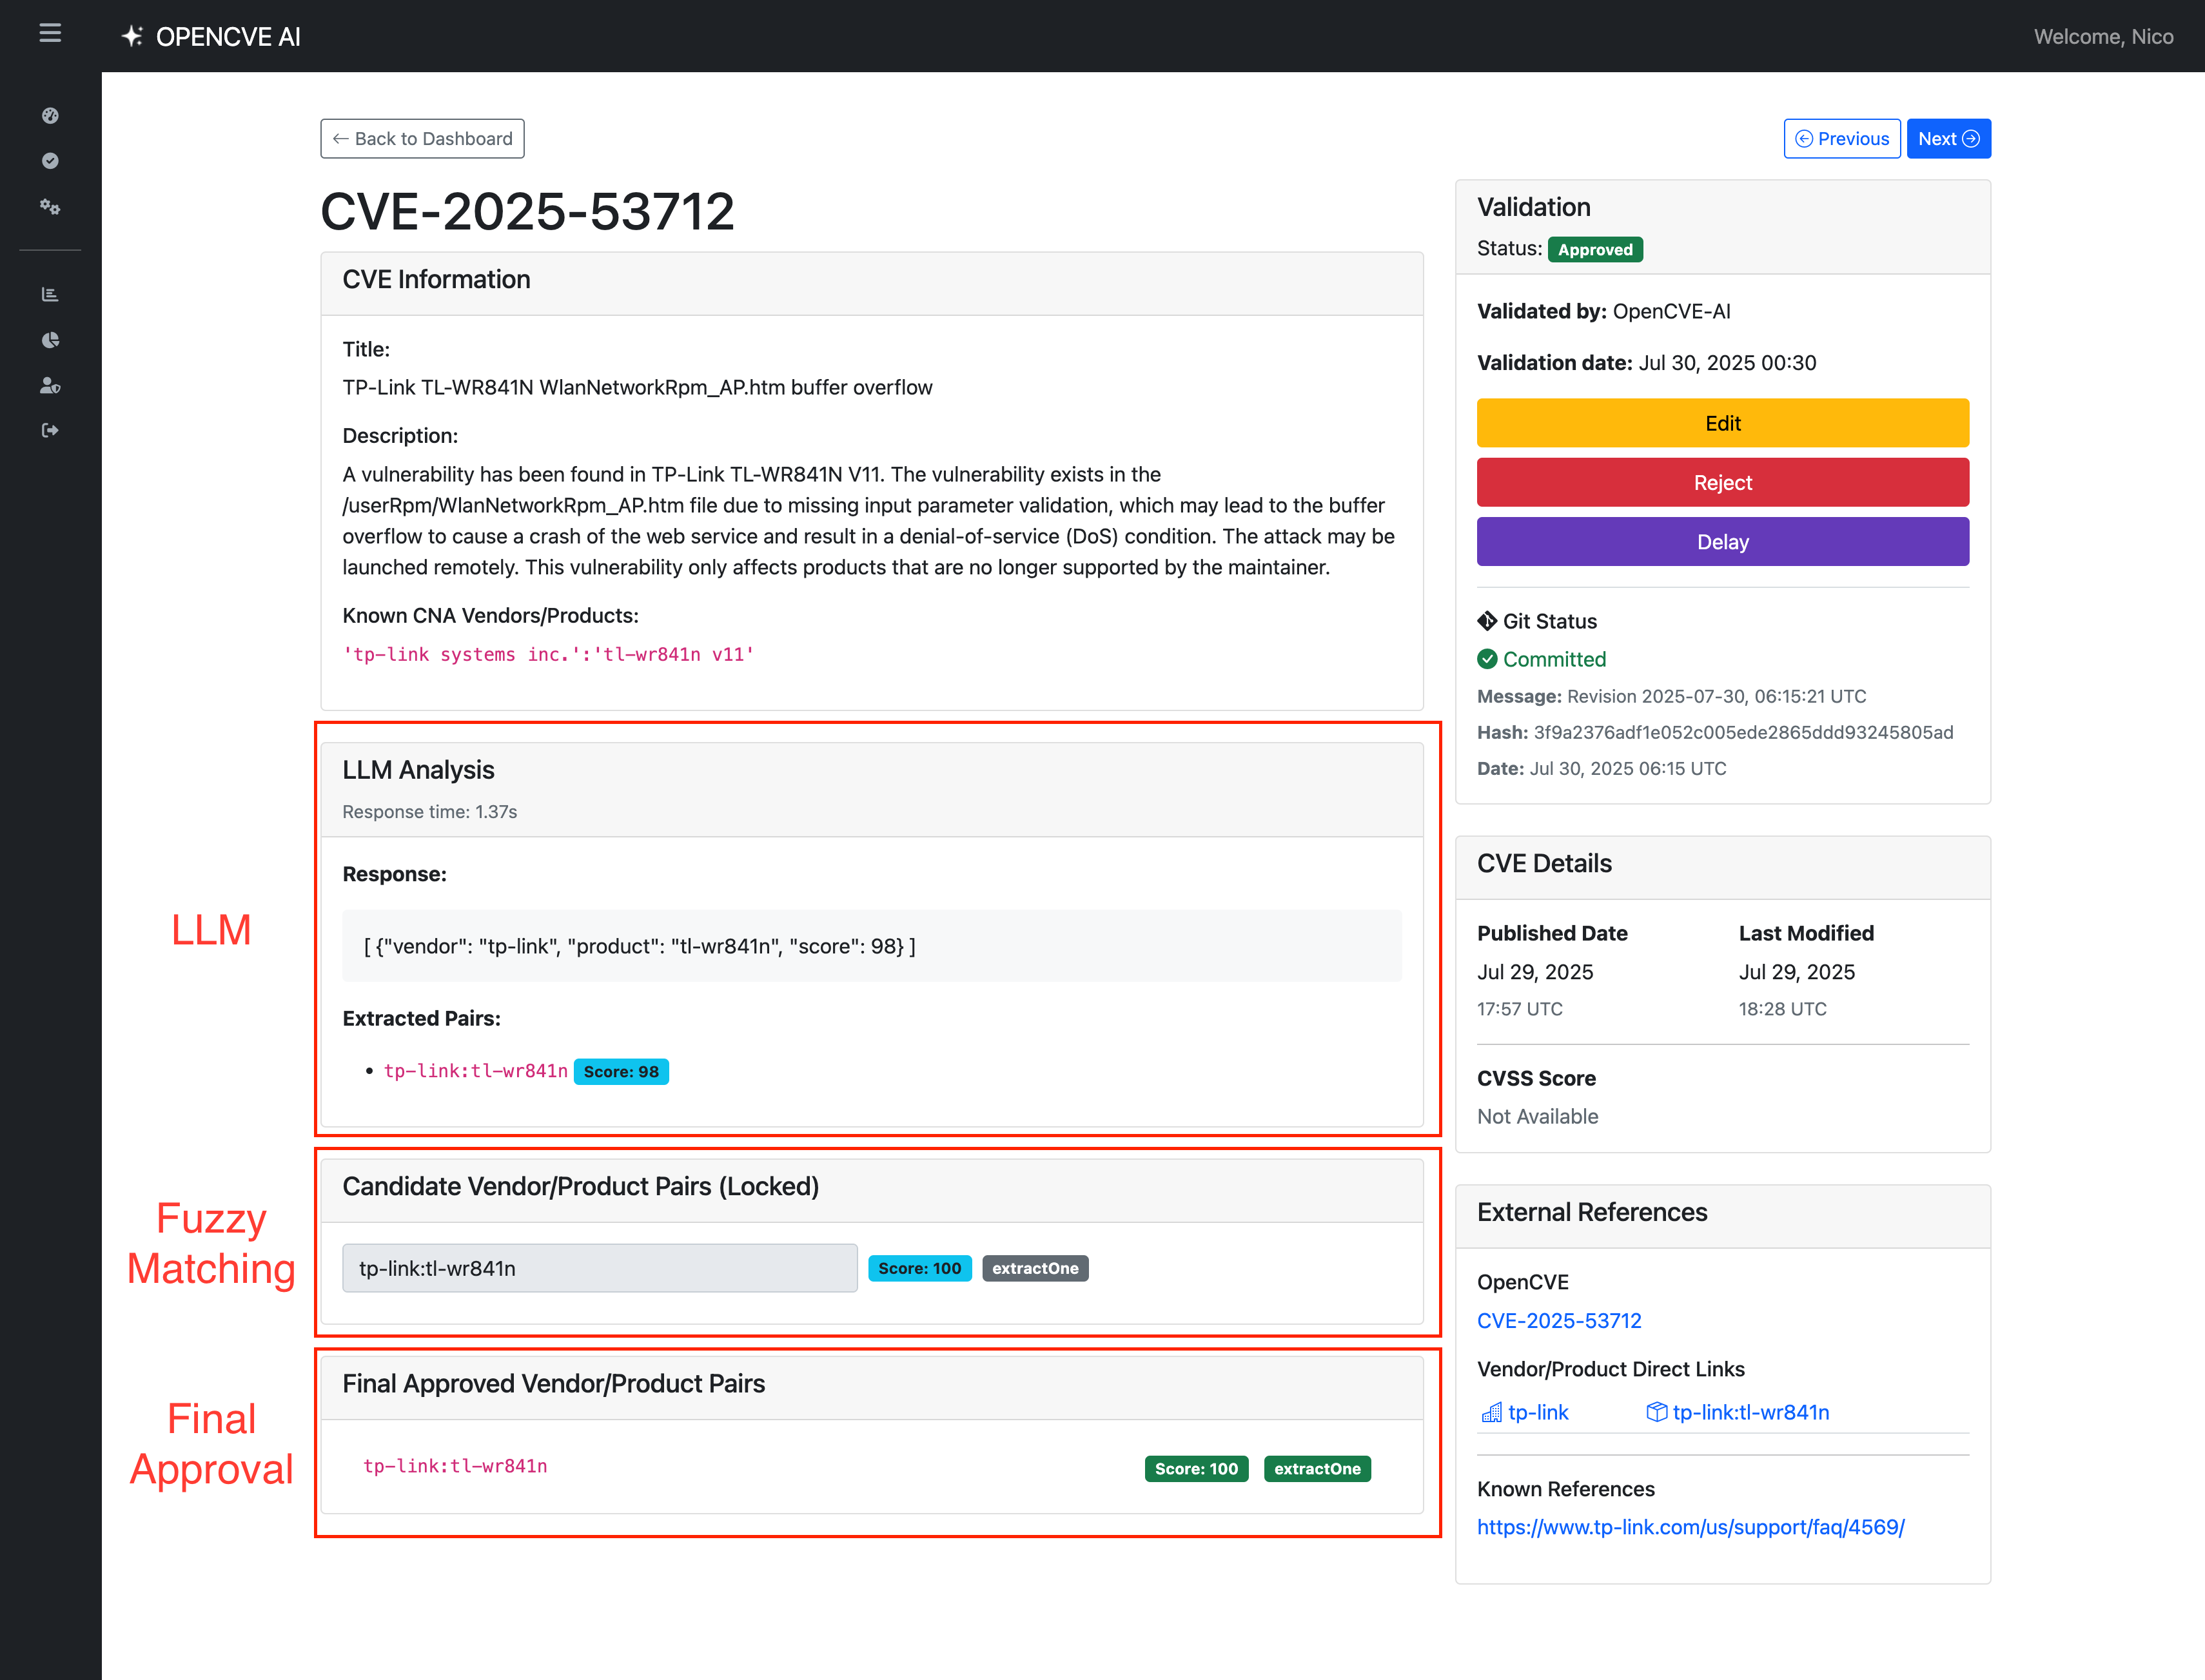Click the logout arrow sidebar icon
Screen dimensions: 2205x1680
pos(50,430)
